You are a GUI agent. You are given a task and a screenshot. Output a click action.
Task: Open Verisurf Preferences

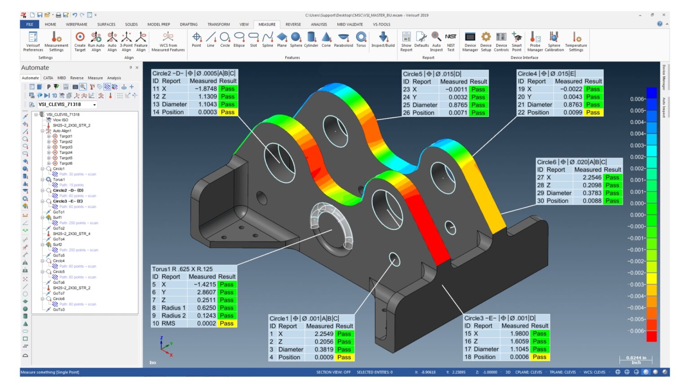tap(33, 40)
